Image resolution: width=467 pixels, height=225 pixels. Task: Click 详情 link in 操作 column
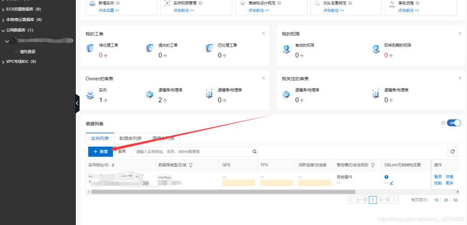click(x=449, y=177)
